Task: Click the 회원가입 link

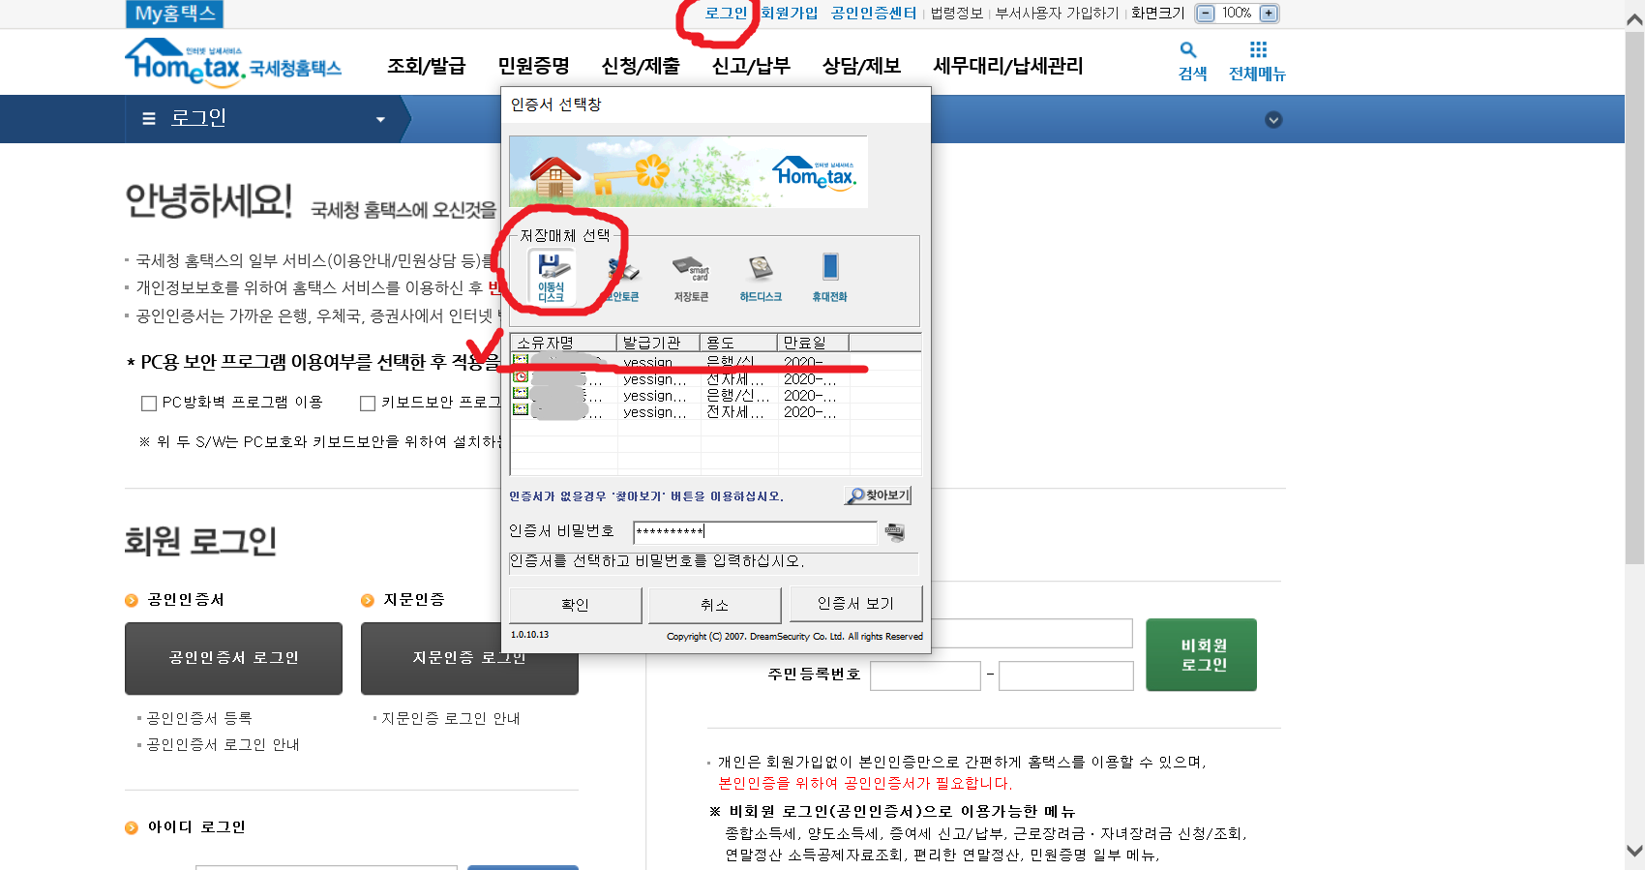Action: [x=790, y=14]
